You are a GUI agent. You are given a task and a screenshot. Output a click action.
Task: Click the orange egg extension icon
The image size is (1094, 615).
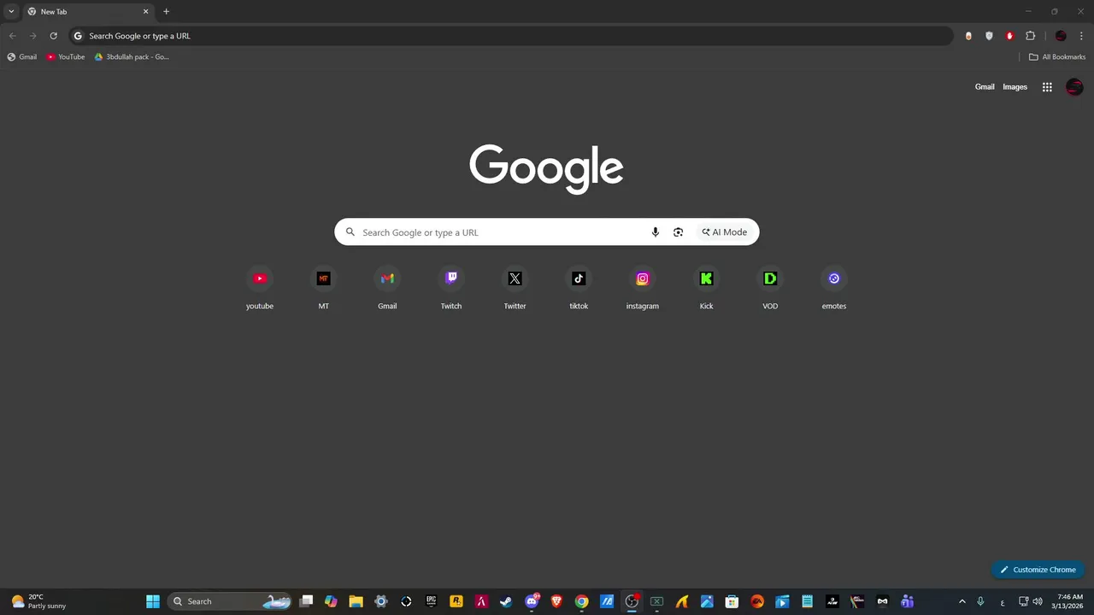(968, 36)
